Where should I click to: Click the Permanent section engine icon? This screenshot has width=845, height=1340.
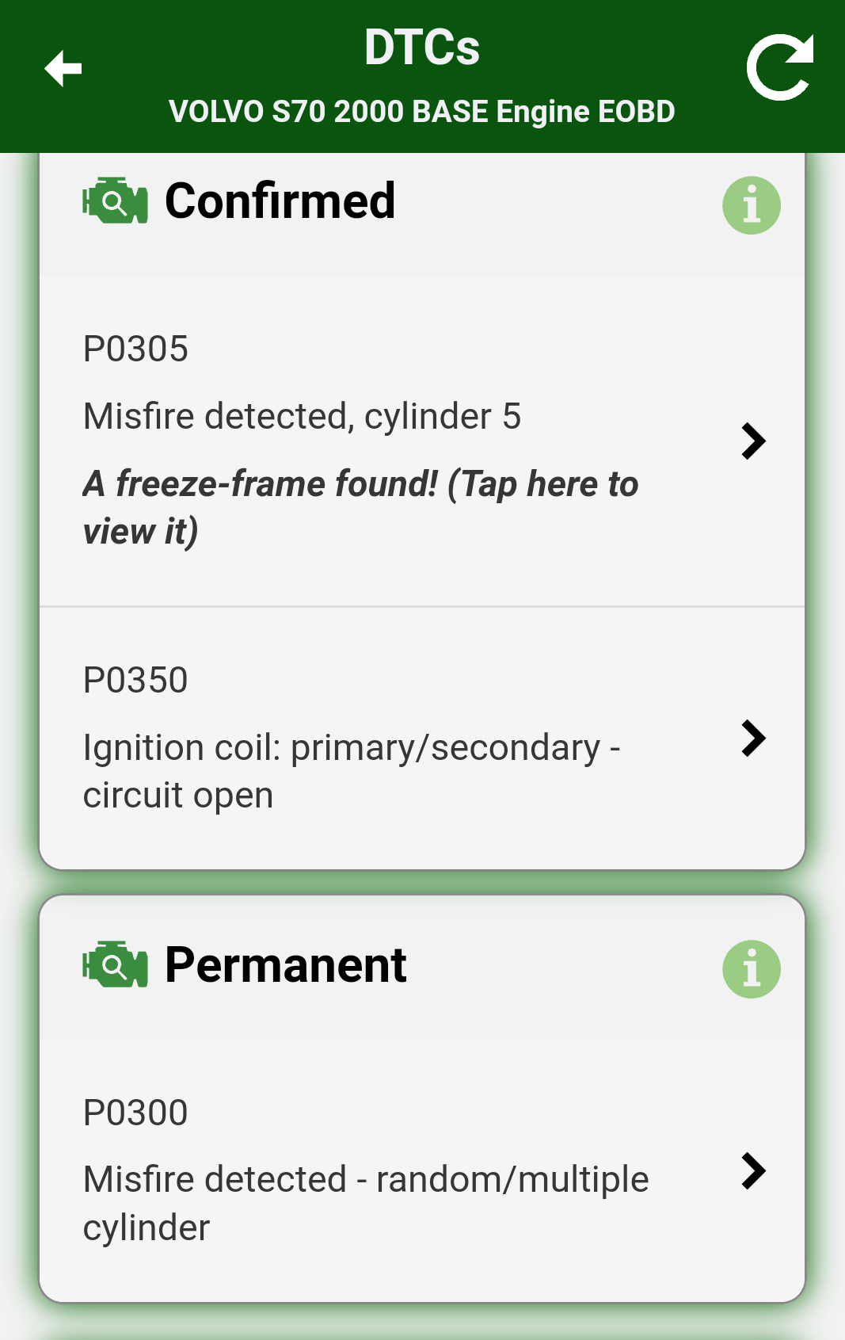[x=116, y=965]
